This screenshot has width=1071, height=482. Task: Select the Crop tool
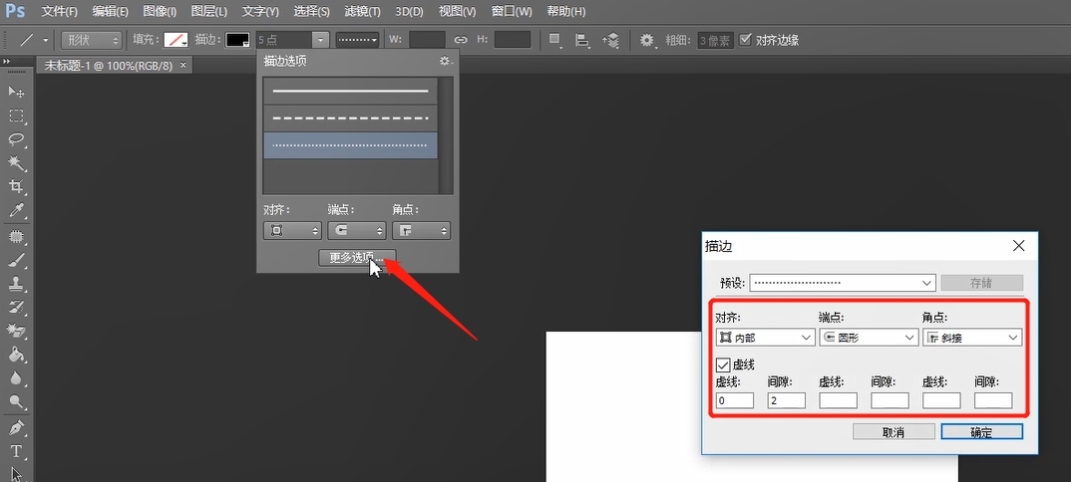click(17, 186)
